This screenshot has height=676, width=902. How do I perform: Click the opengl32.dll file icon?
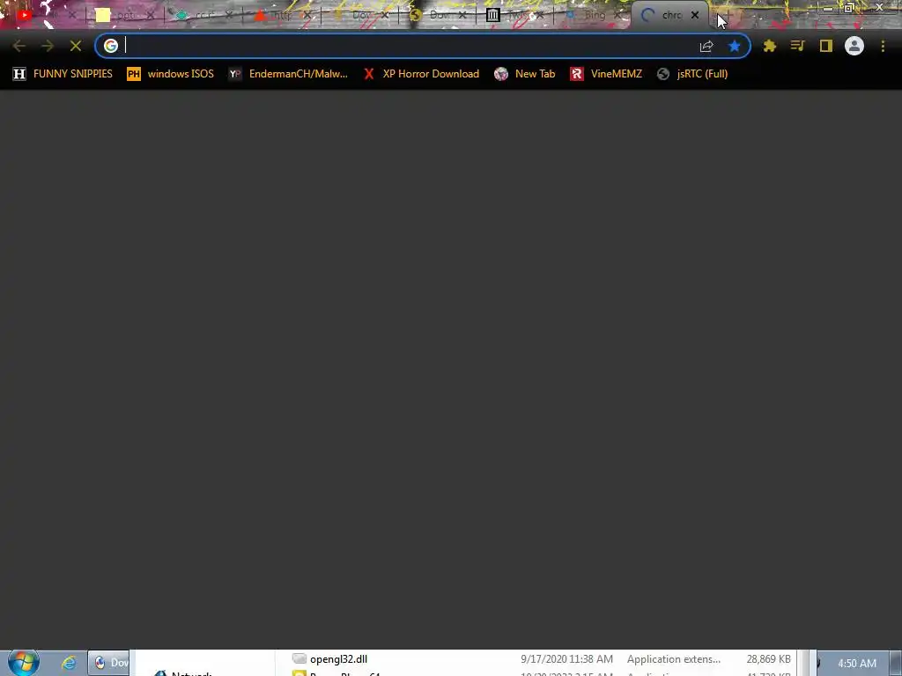pos(299,658)
